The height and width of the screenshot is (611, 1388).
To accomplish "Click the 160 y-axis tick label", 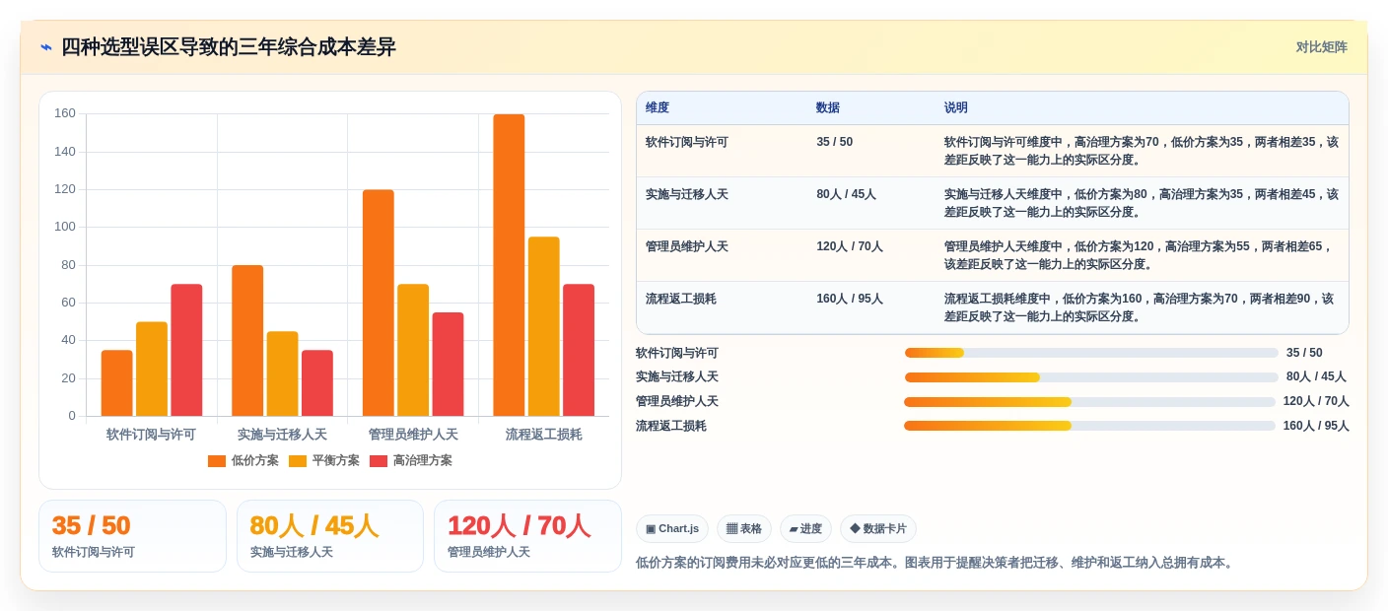I will click(65, 113).
